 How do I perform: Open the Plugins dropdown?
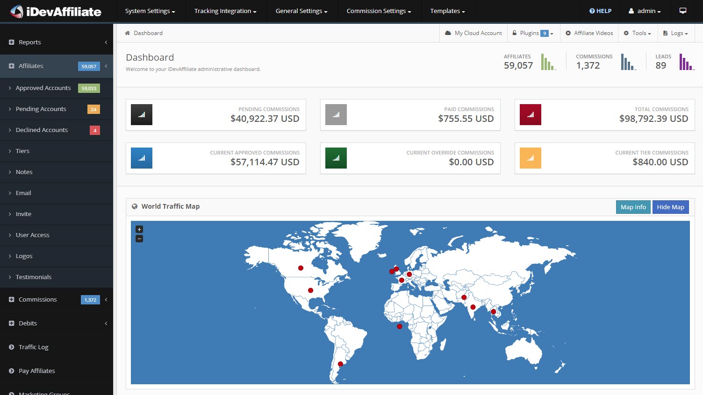533,33
